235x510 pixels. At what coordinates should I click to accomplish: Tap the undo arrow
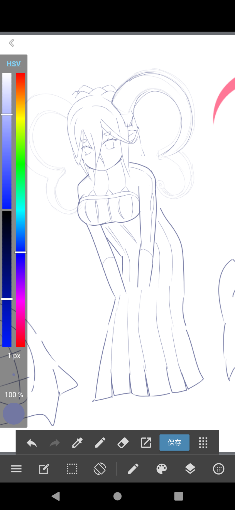tap(32, 443)
